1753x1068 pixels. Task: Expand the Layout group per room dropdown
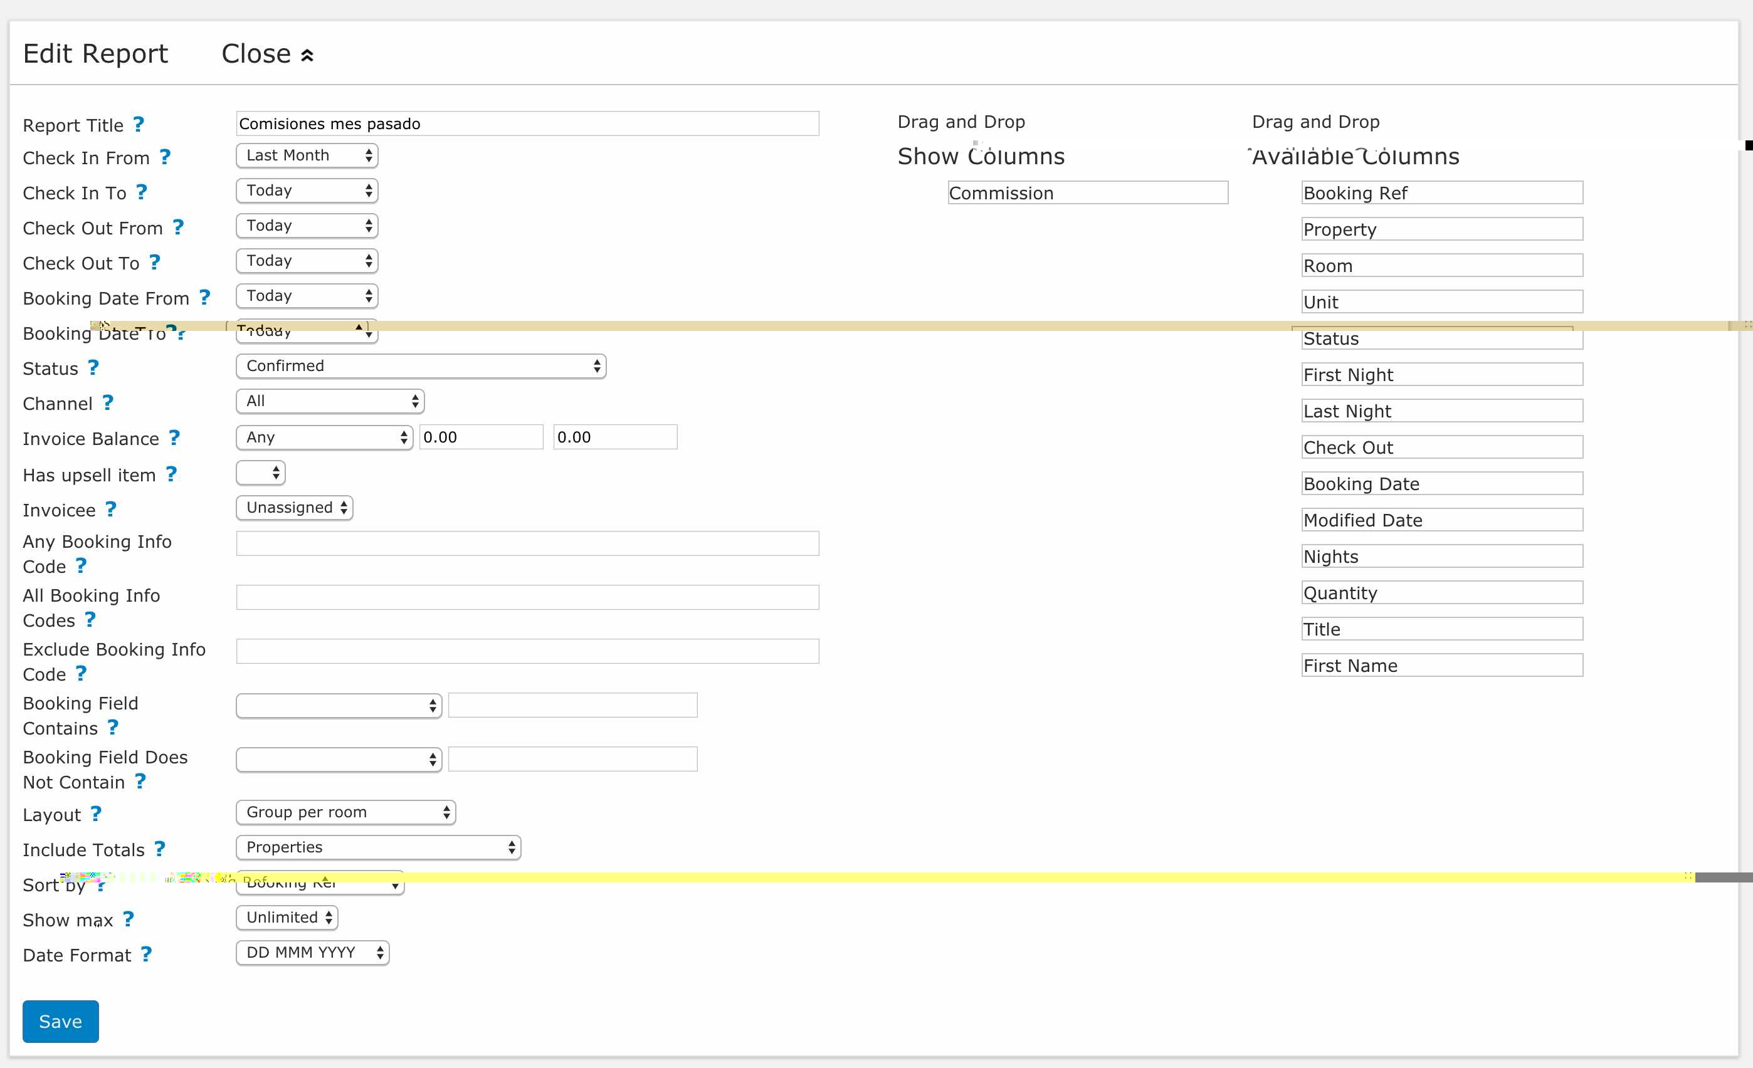click(344, 812)
